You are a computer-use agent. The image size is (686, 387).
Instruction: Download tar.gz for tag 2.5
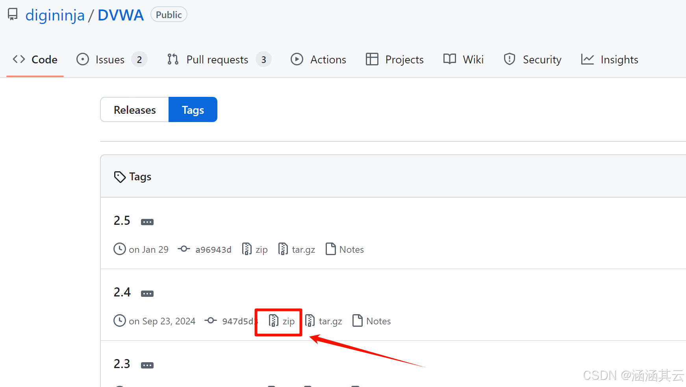(303, 250)
